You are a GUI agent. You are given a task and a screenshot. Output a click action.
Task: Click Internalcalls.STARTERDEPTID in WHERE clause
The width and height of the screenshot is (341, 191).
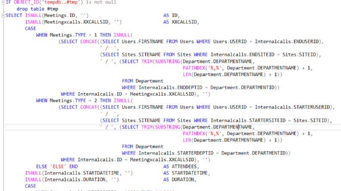tap(176, 153)
